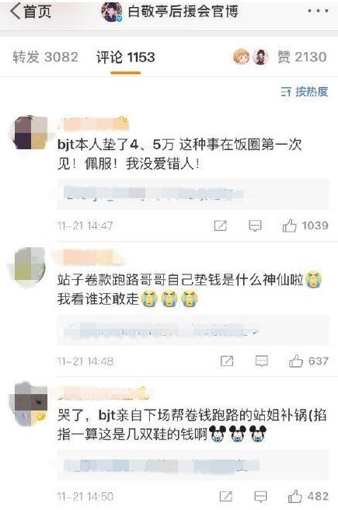Change comment sorting via 按热度
Viewport: 338px width, 510px height.
coord(305,92)
